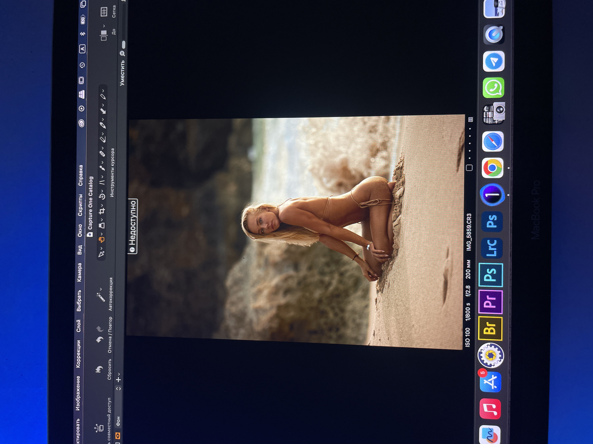Open the Выбрать menu
The image size is (593, 444).
tap(79, 301)
